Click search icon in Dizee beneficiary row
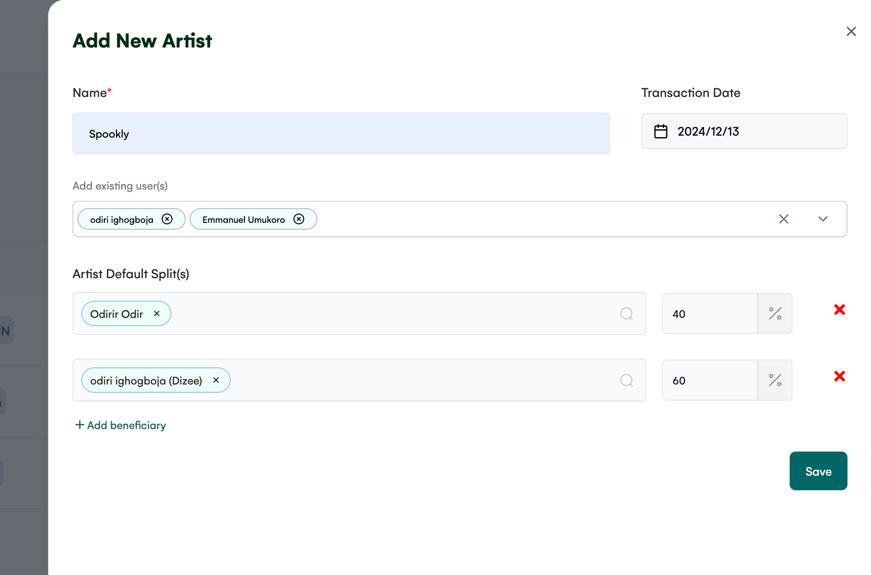This screenshot has height=575, width=871. tap(627, 380)
